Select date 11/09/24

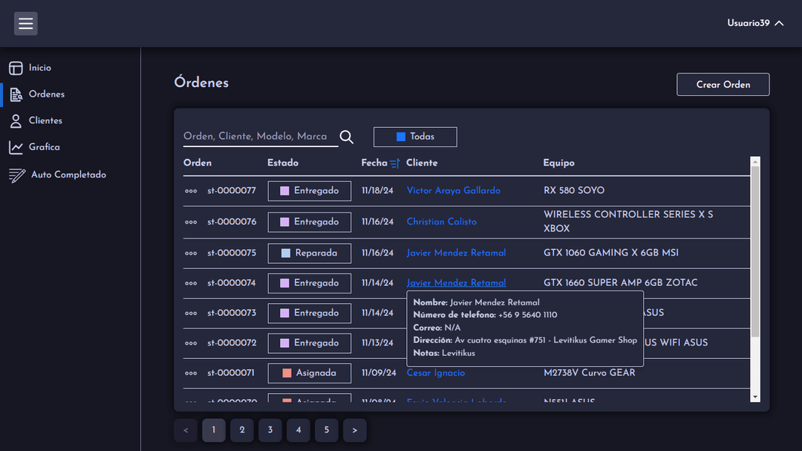(379, 373)
